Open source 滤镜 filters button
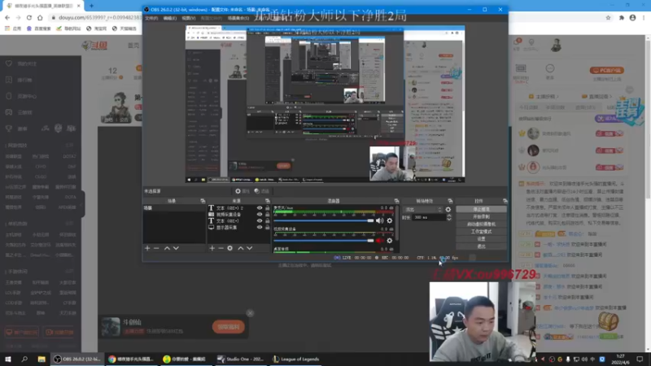This screenshot has width=651, height=366. click(261, 191)
